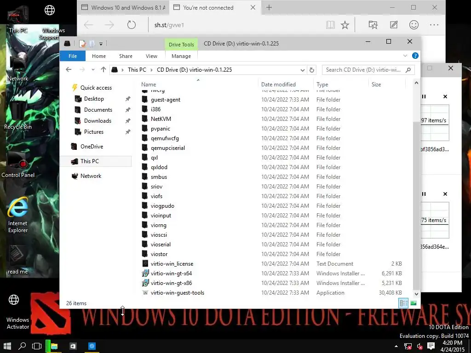Click the breadcrumb arrow after This PC
The width and height of the screenshot is (471, 353).
click(151, 70)
